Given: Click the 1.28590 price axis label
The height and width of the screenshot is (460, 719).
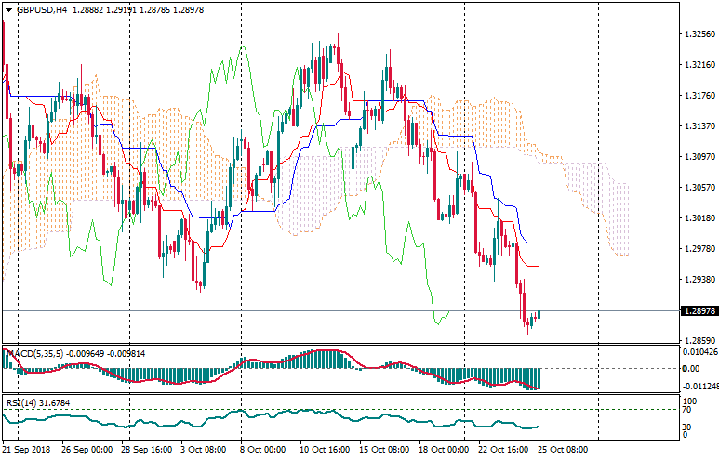Looking at the screenshot, I should 698,341.
